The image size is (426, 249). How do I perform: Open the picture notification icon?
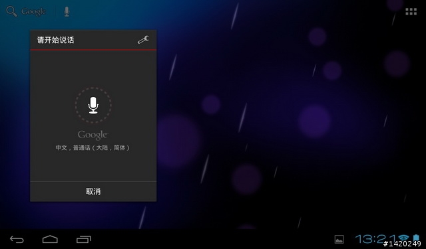[x=339, y=239]
